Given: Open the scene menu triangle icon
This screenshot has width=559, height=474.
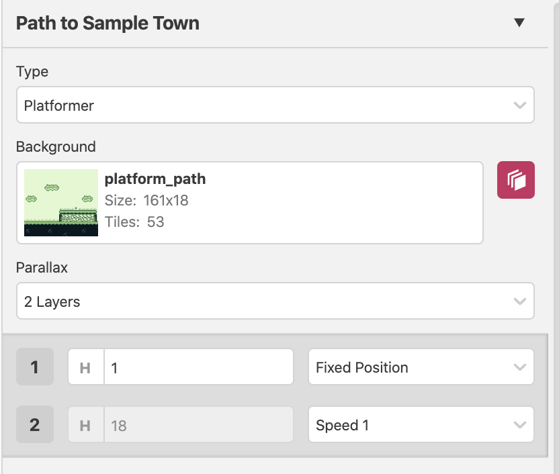Looking at the screenshot, I should point(519,22).
